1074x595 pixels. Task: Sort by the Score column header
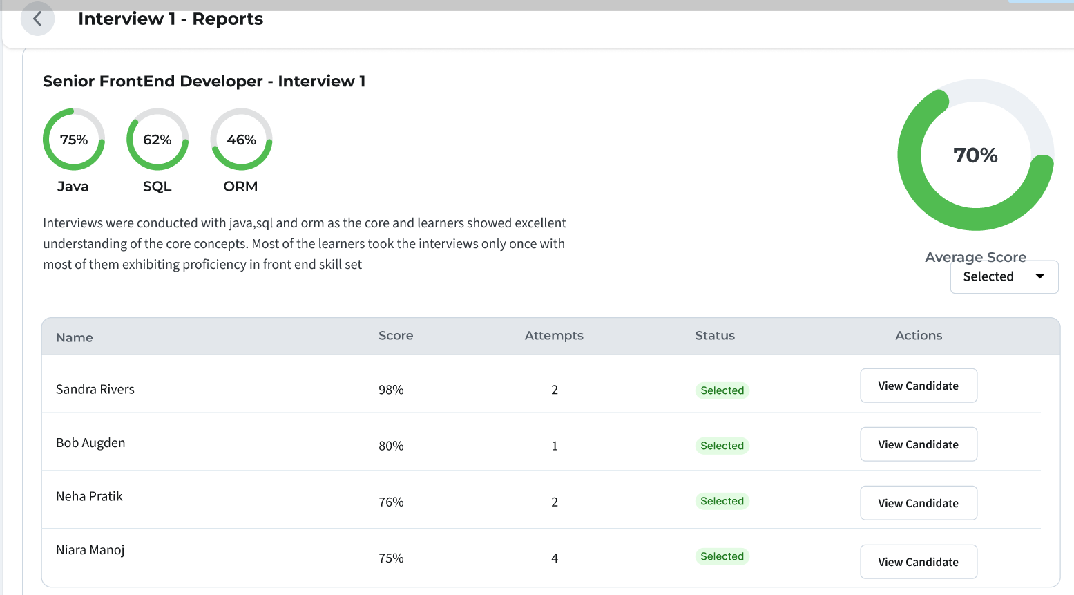click(396, 336)
